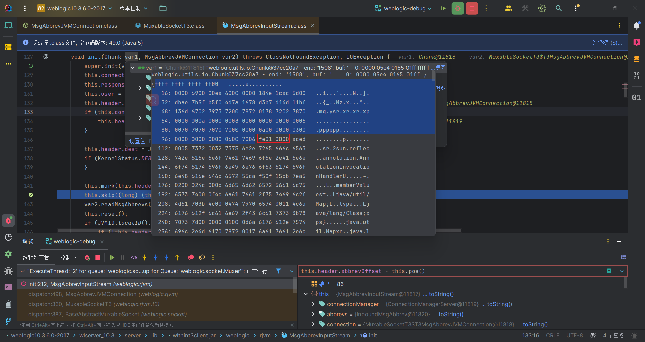Open Project tool window icon

pos(8,25)
